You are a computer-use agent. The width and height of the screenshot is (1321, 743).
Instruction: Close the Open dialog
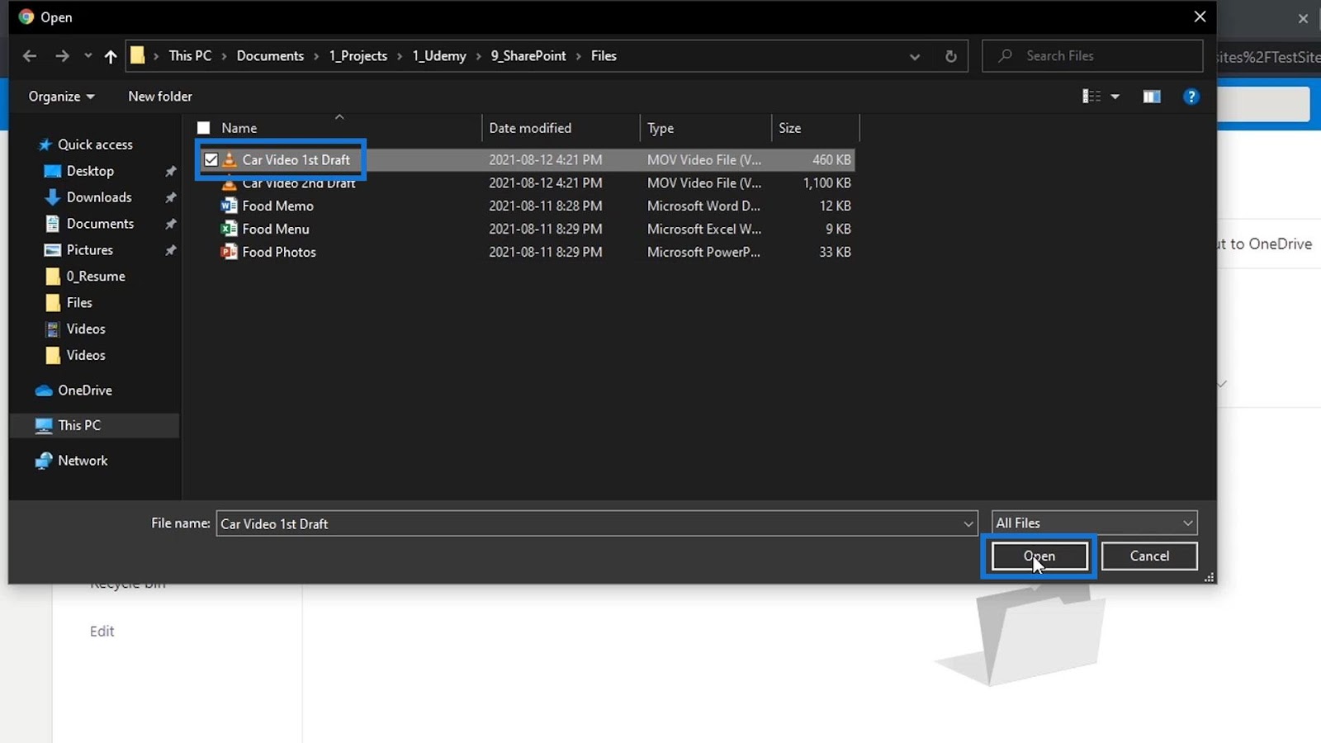point(1200,17)
